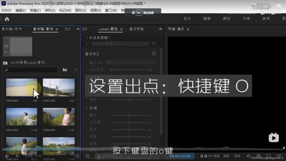
Task: Switch to the 基本声音 tab
Action: click(136, 29)
